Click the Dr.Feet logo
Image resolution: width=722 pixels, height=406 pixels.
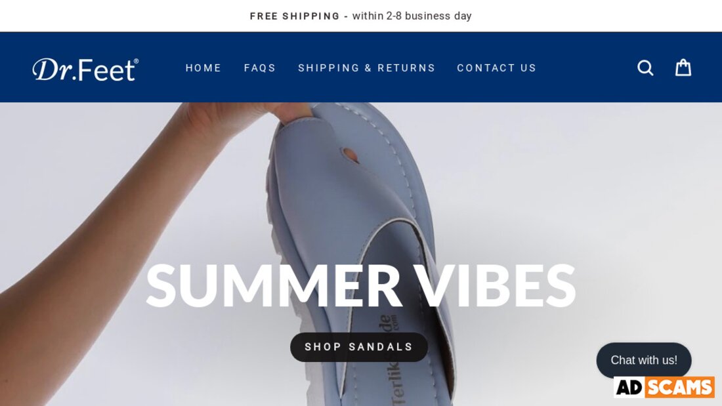coord(85,70)
